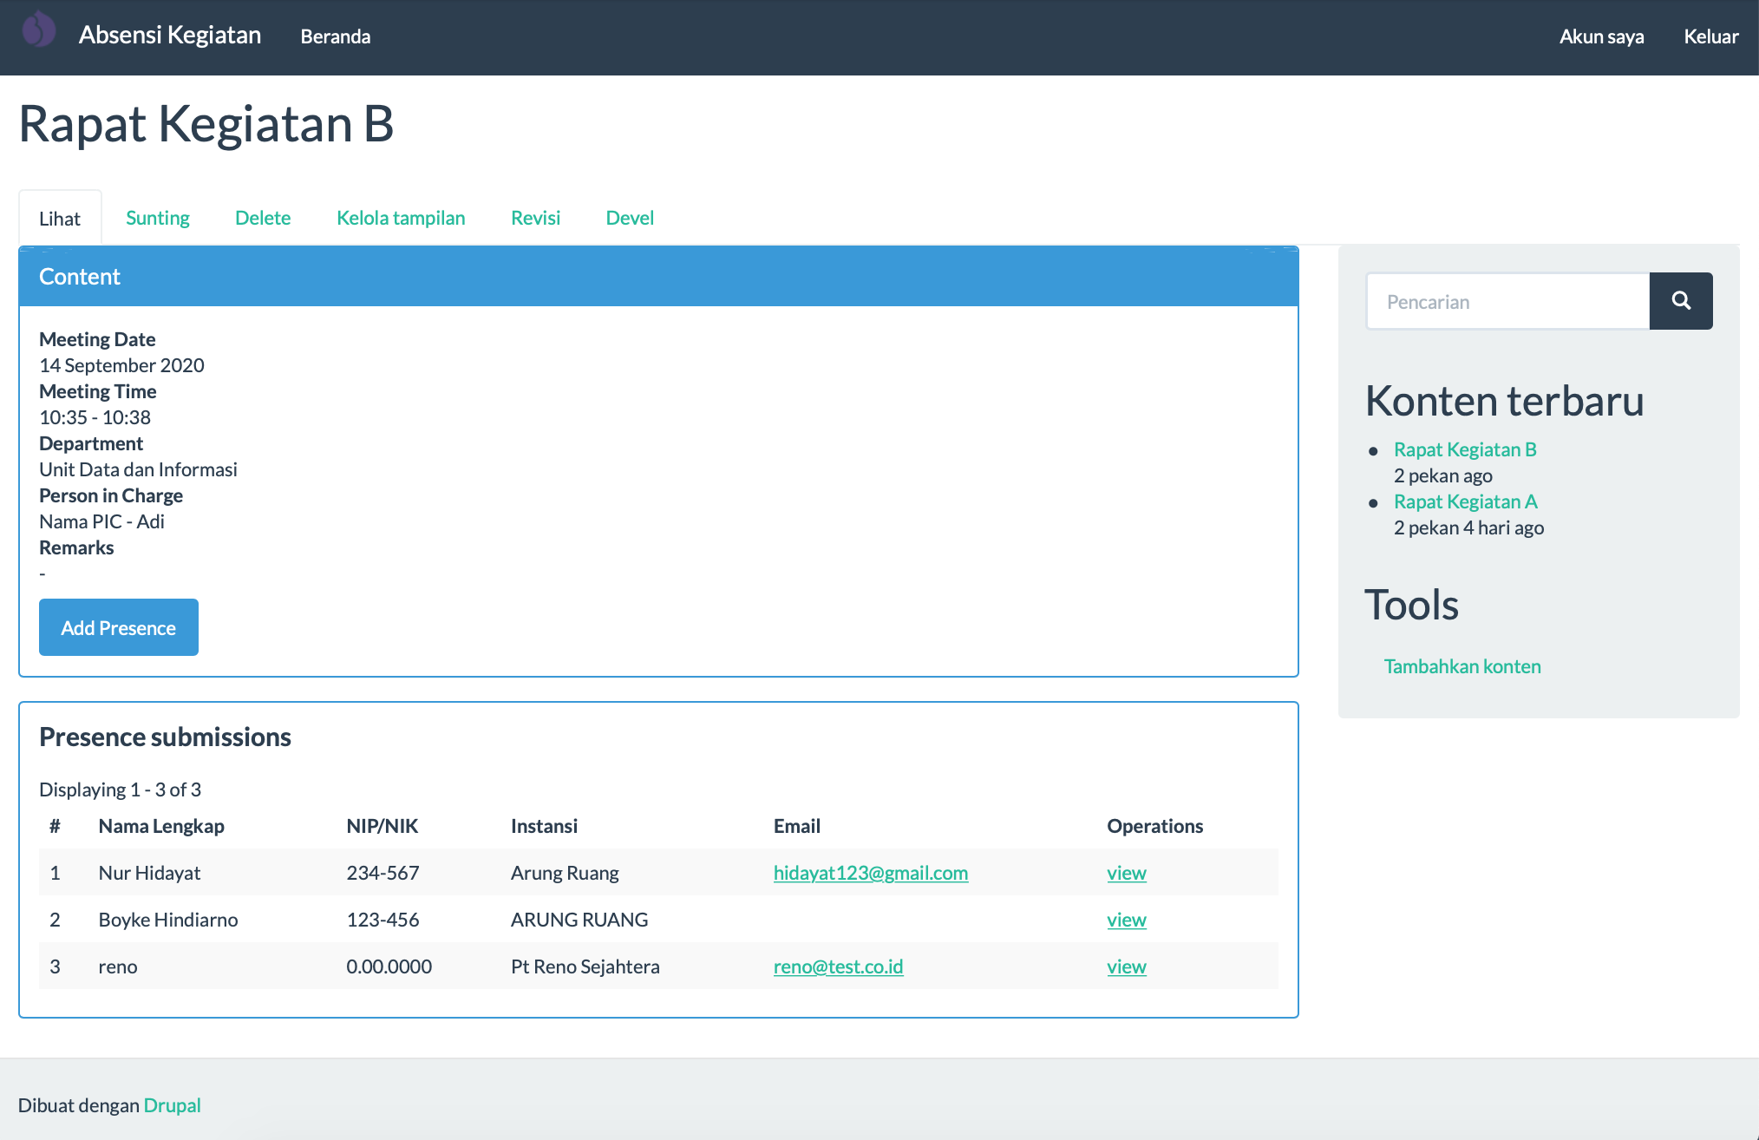View Nur Hidayat's submission
The width and height of the screenshot is (1759, 1140).
[1126, 873]
